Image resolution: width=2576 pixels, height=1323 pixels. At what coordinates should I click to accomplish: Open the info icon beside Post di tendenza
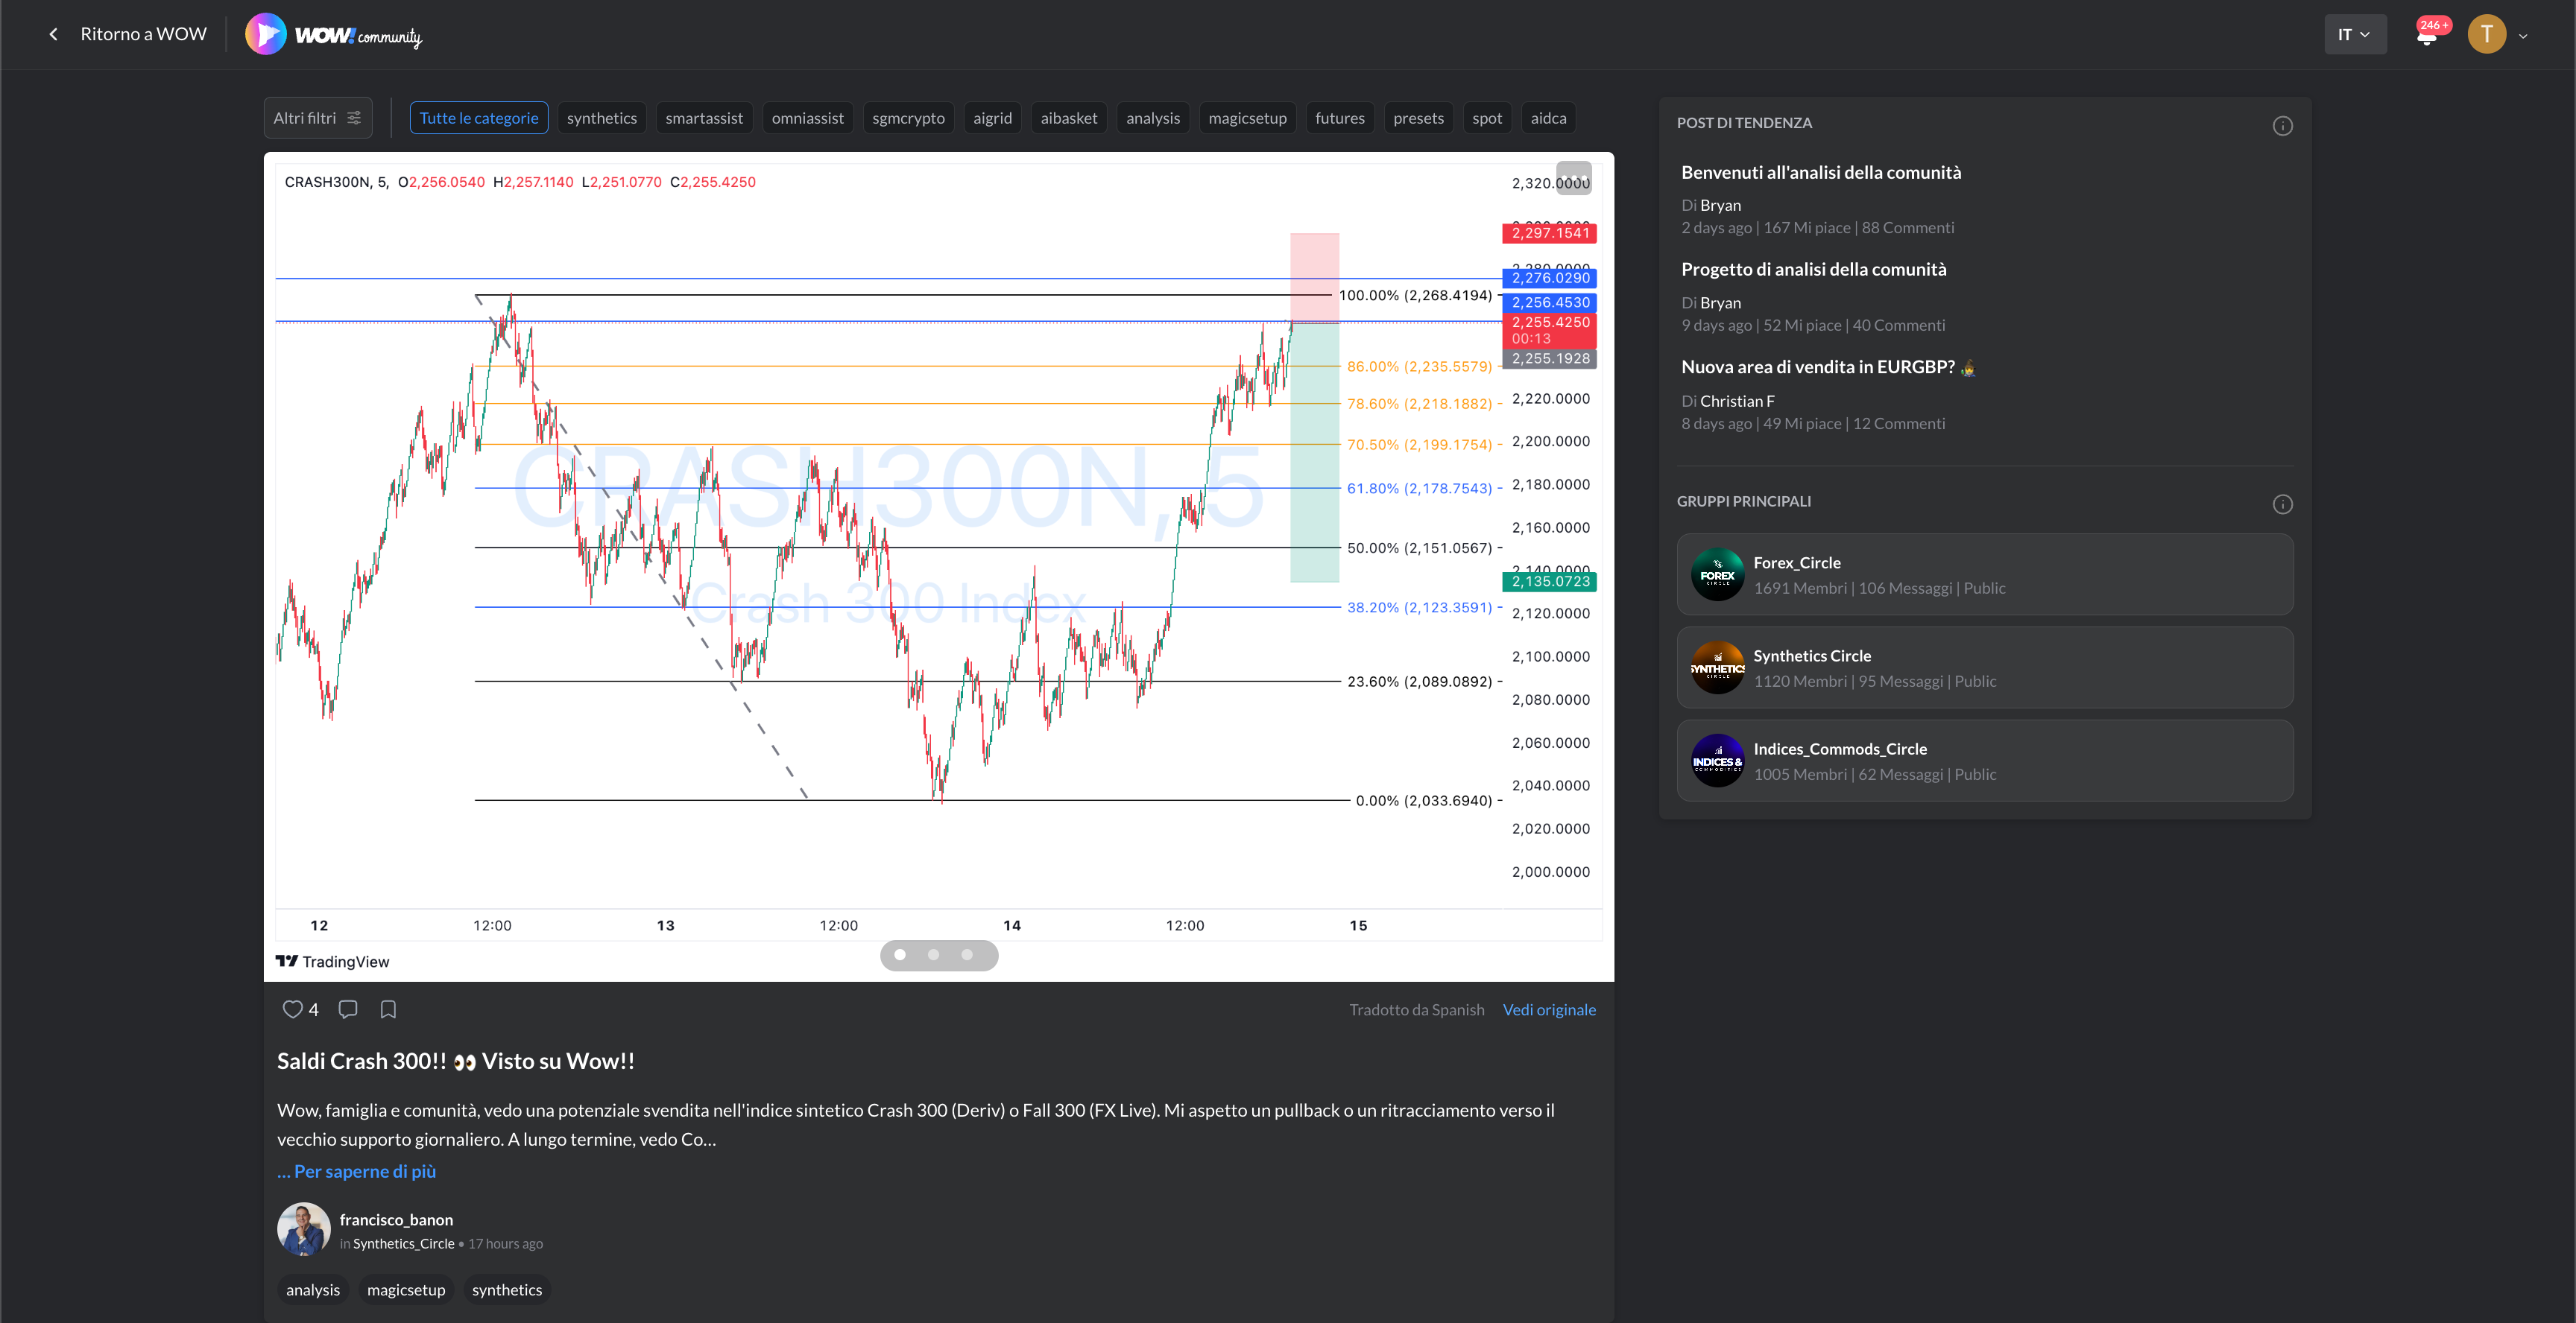pos(2282,126)
